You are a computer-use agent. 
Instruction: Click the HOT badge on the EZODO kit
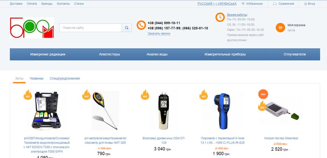click(x=28, y=95)
